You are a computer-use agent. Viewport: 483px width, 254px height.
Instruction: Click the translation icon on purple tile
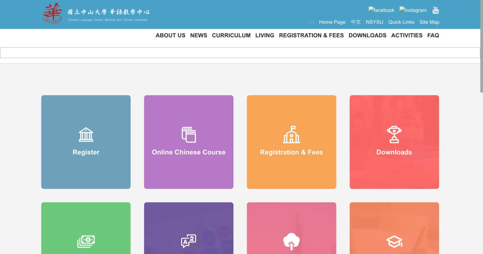(188, 241)
